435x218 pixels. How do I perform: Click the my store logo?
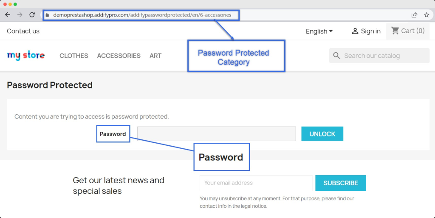tap(26, 56)
